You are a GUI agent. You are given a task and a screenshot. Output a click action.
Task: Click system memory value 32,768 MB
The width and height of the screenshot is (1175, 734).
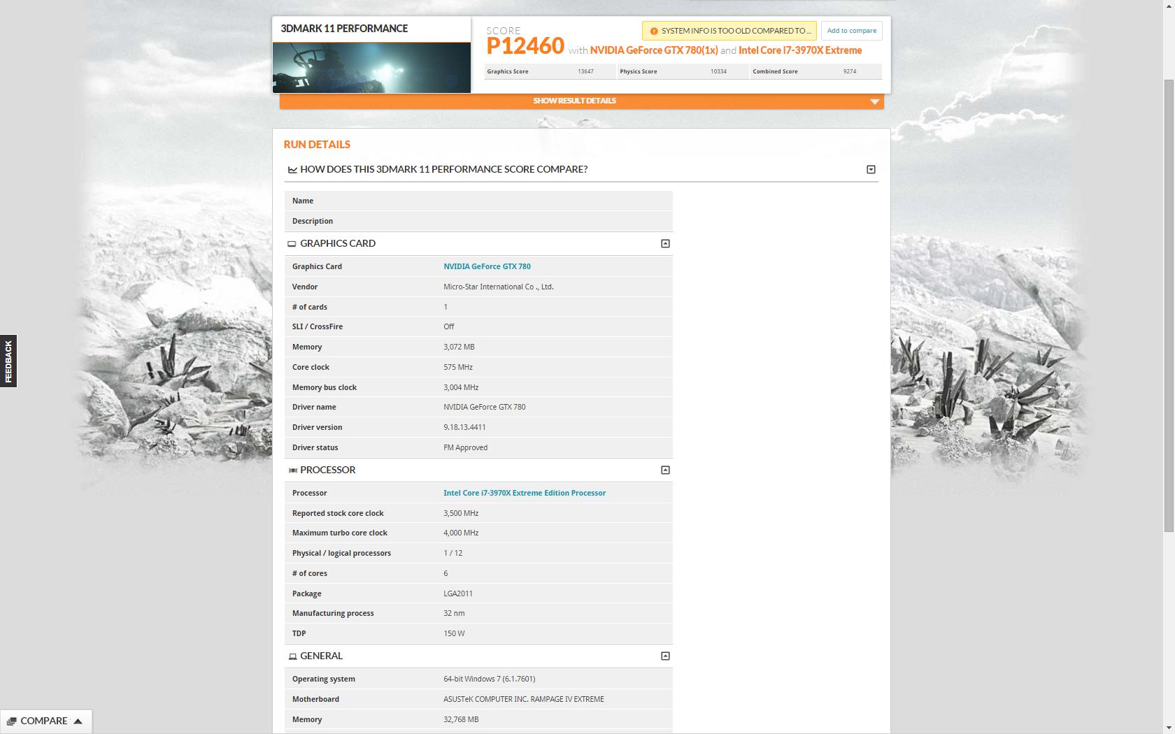pyautogui.click(x=461, y=719)
